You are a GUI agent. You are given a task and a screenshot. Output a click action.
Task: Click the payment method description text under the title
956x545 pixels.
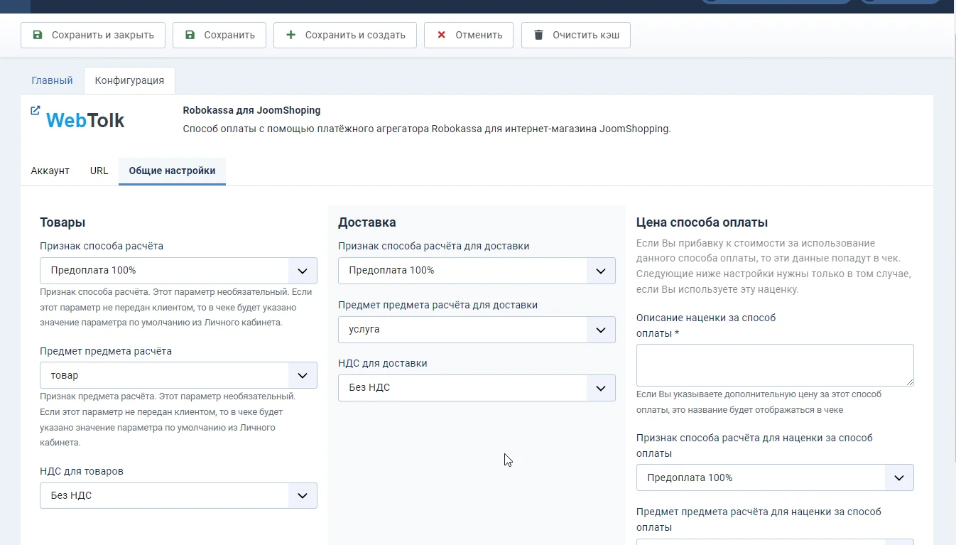pyautogui.click(x=427, y=129)
